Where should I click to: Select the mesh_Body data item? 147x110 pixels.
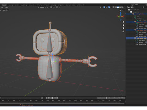pos(141,24)
